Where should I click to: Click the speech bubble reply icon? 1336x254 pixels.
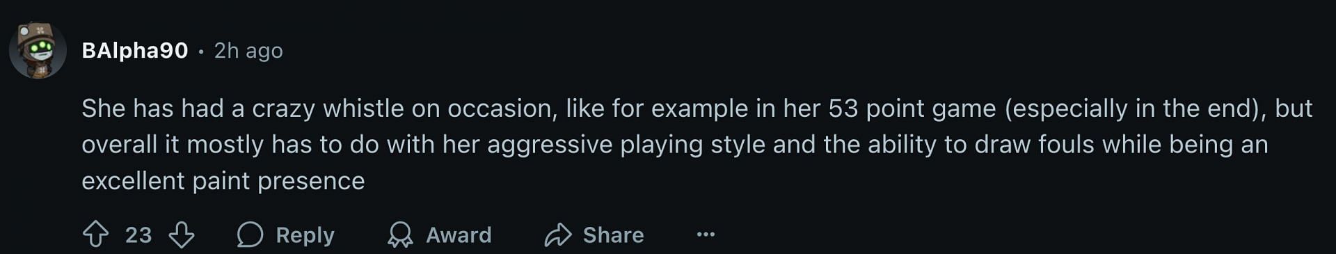pyautogui.click(x=250, y=235)
